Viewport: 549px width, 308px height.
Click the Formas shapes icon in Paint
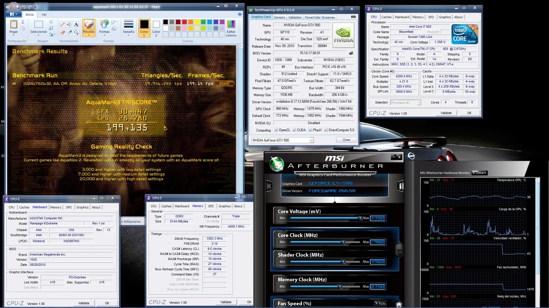click(x=104, y=24)
